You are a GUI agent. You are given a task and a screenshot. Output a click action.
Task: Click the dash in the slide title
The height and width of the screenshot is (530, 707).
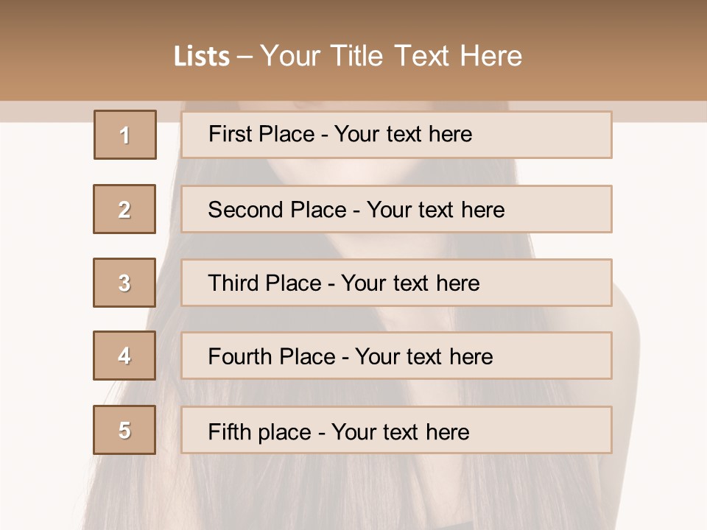click(x=245, y=57)
